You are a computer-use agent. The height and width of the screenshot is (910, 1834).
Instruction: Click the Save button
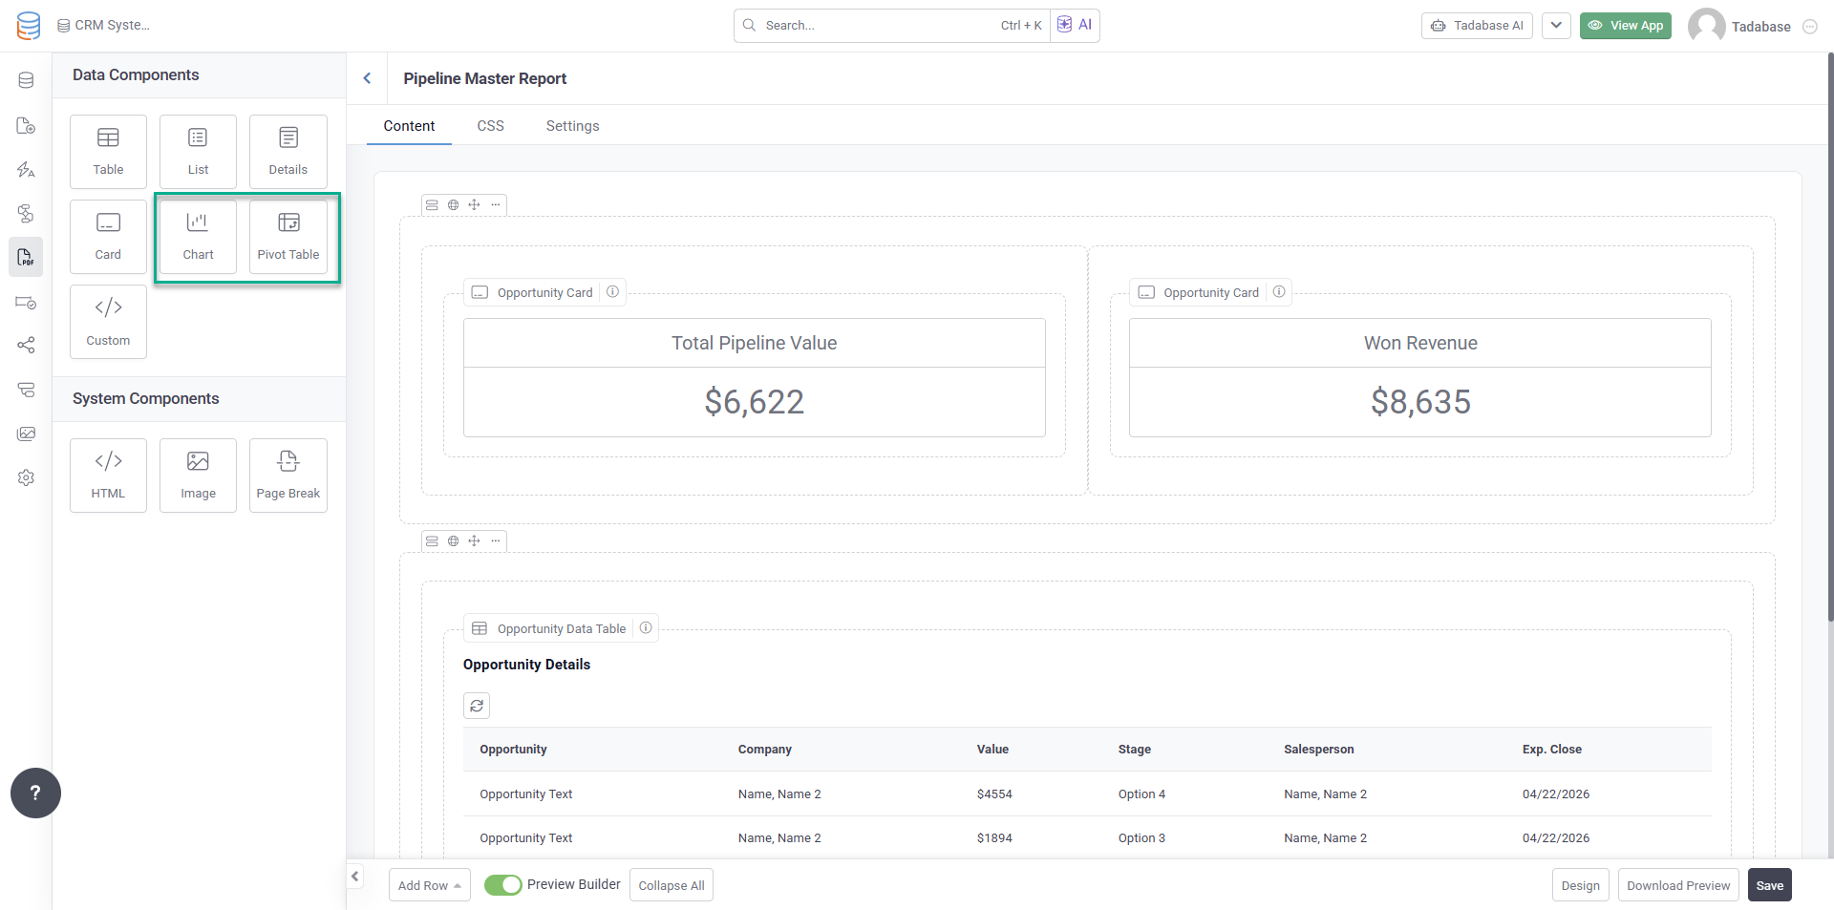(x=1769, y=885)
